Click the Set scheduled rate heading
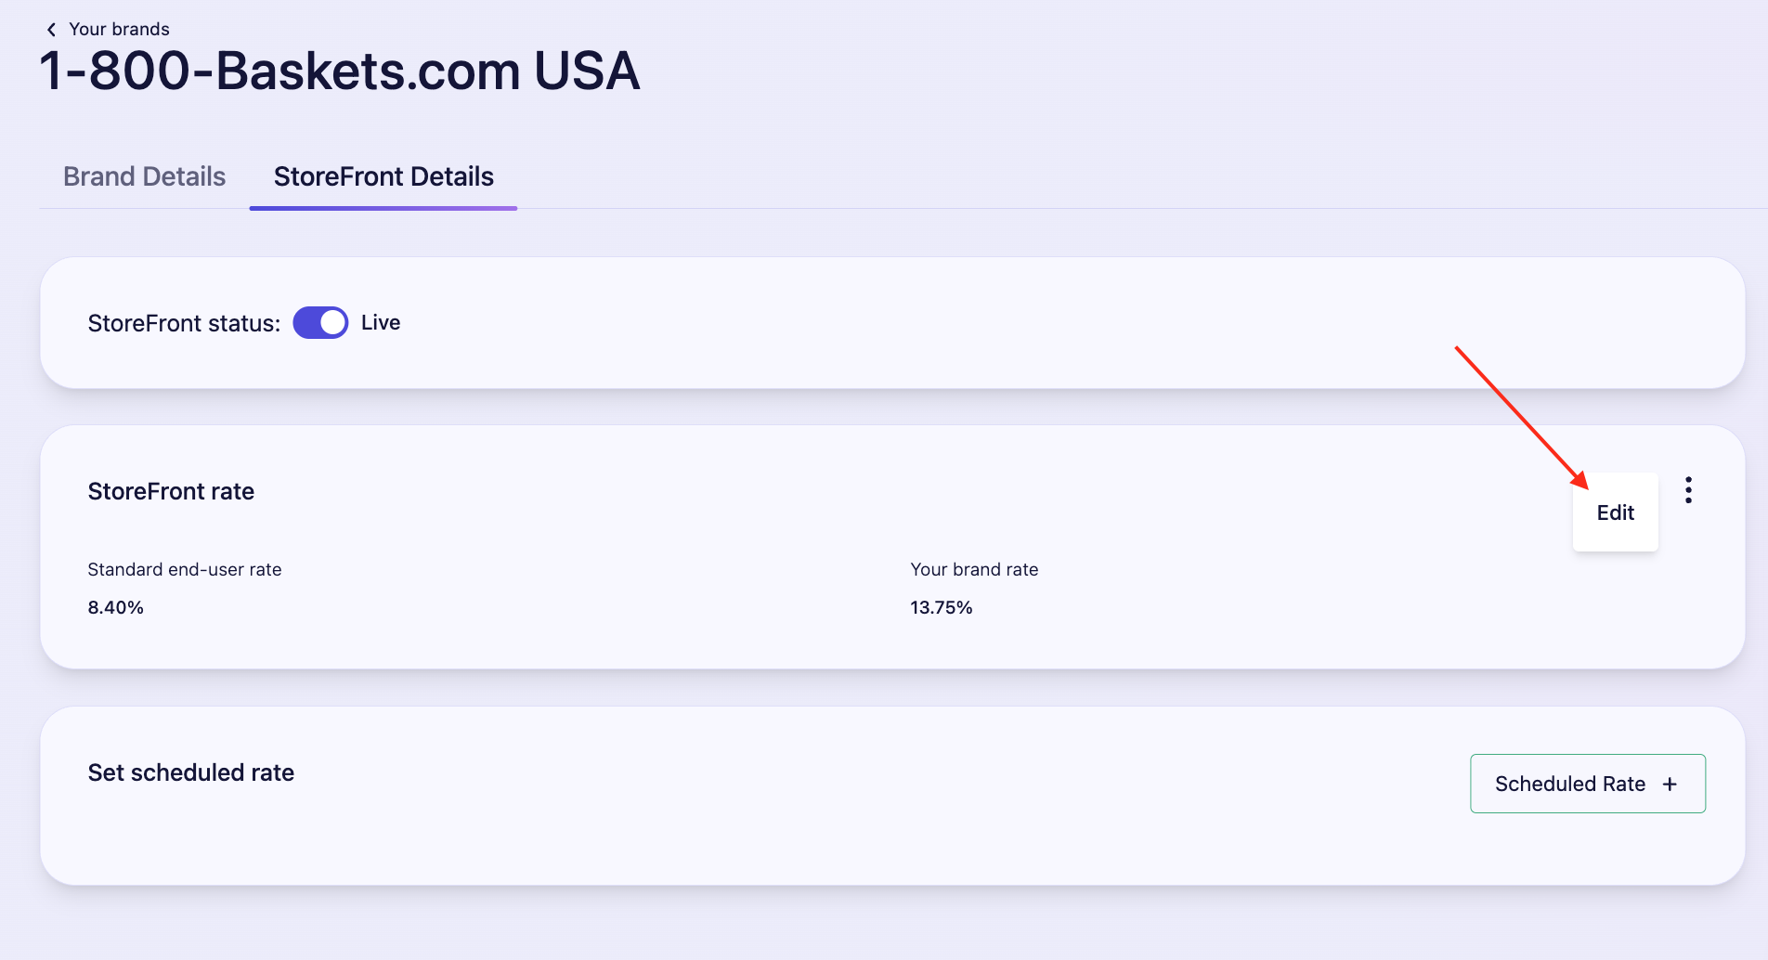 pyautogui.click(x=190, y=772)
